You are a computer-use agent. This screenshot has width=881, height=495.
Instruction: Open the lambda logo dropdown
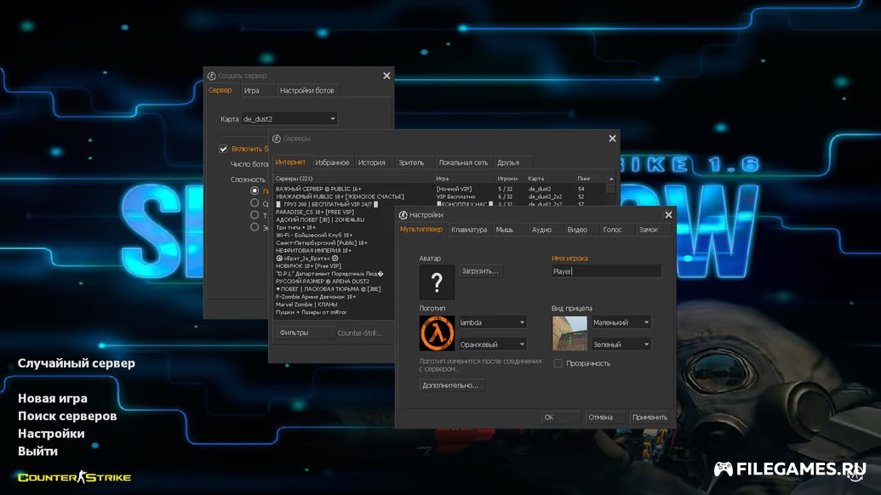coord(492,322)
